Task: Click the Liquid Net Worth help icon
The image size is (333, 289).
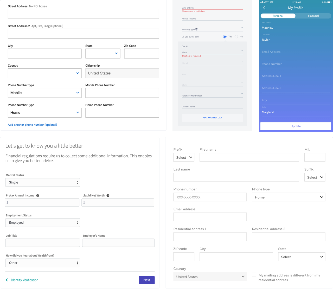Action: click(108, 196)
